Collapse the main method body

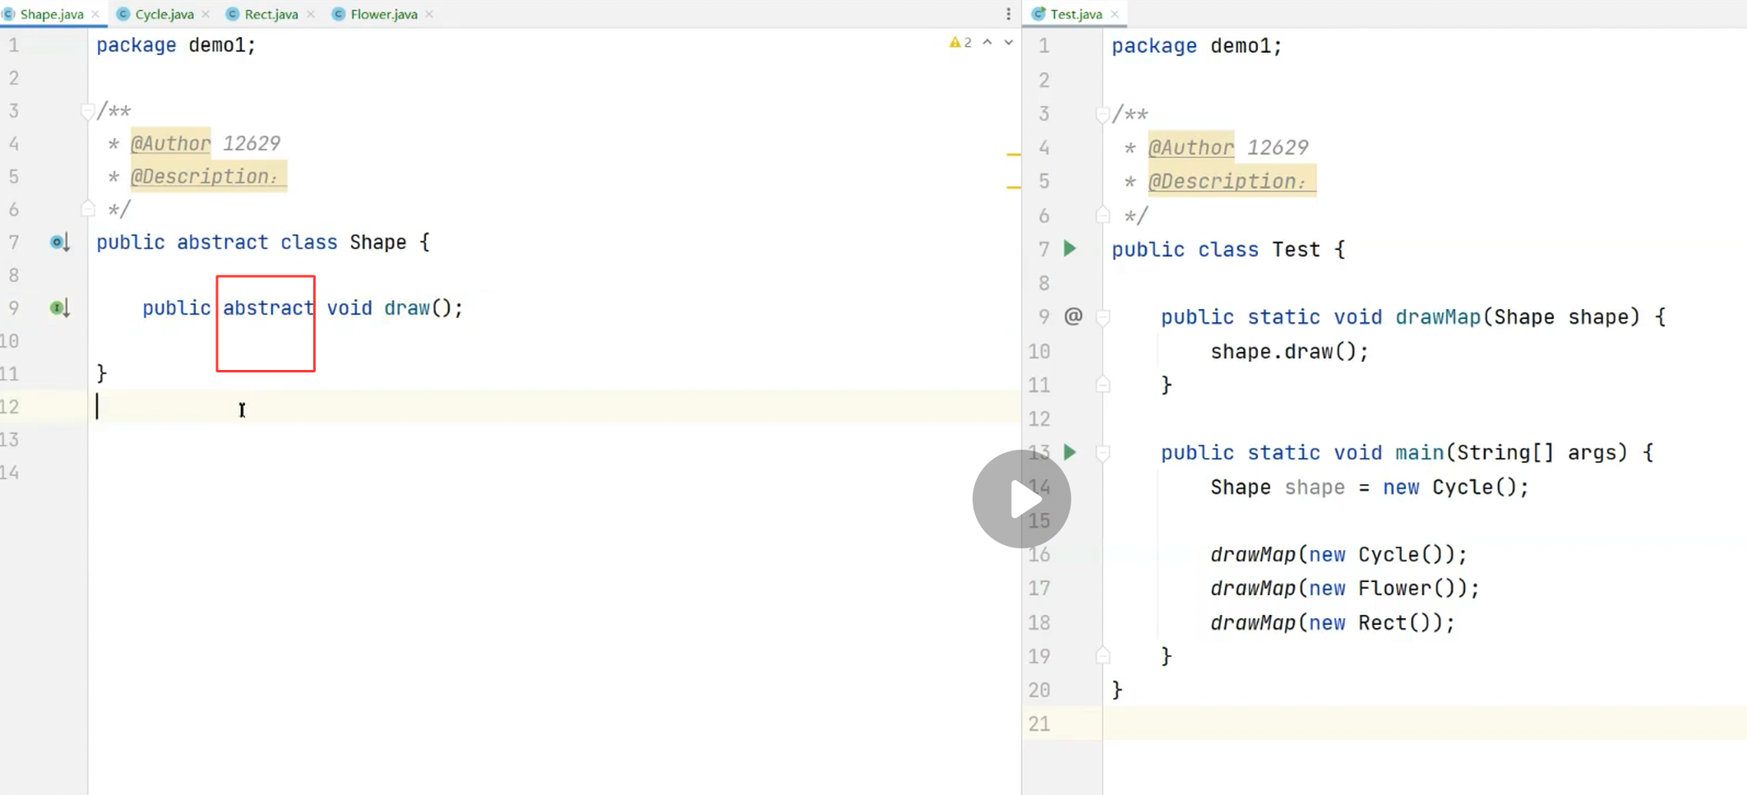click(x=1103, y=453)
